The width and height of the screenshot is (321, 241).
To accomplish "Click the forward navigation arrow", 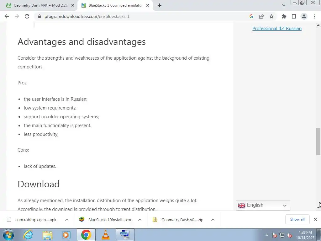I will pos(17,16).
